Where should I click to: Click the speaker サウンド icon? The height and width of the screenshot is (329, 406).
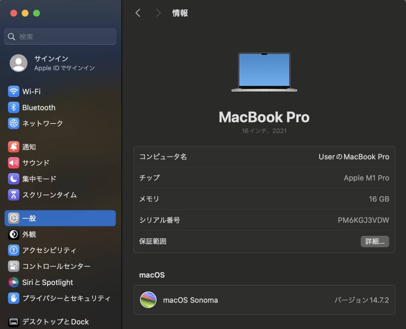pos(14,163)
